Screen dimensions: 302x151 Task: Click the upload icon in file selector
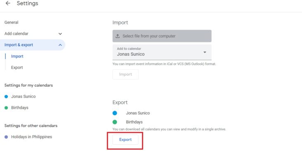pos(118,36)
